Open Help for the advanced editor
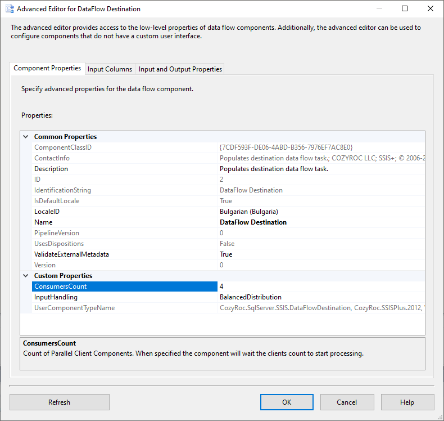444x421 pixels. pos(407,402)
